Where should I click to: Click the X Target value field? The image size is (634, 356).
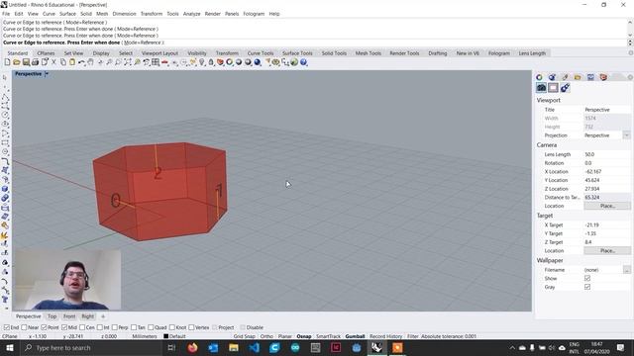[x=606, y=224]
